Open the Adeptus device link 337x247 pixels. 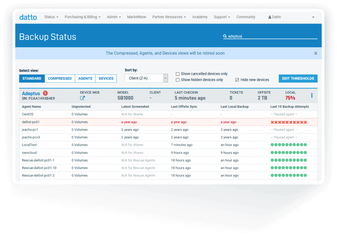(x=31, y=93)
